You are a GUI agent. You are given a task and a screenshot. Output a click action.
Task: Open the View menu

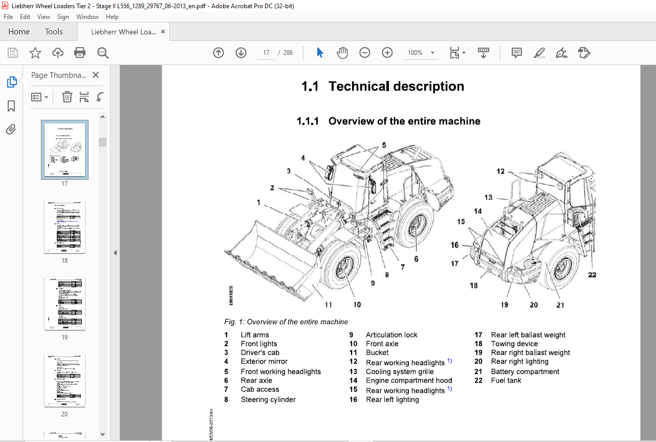tap(43, 17)
